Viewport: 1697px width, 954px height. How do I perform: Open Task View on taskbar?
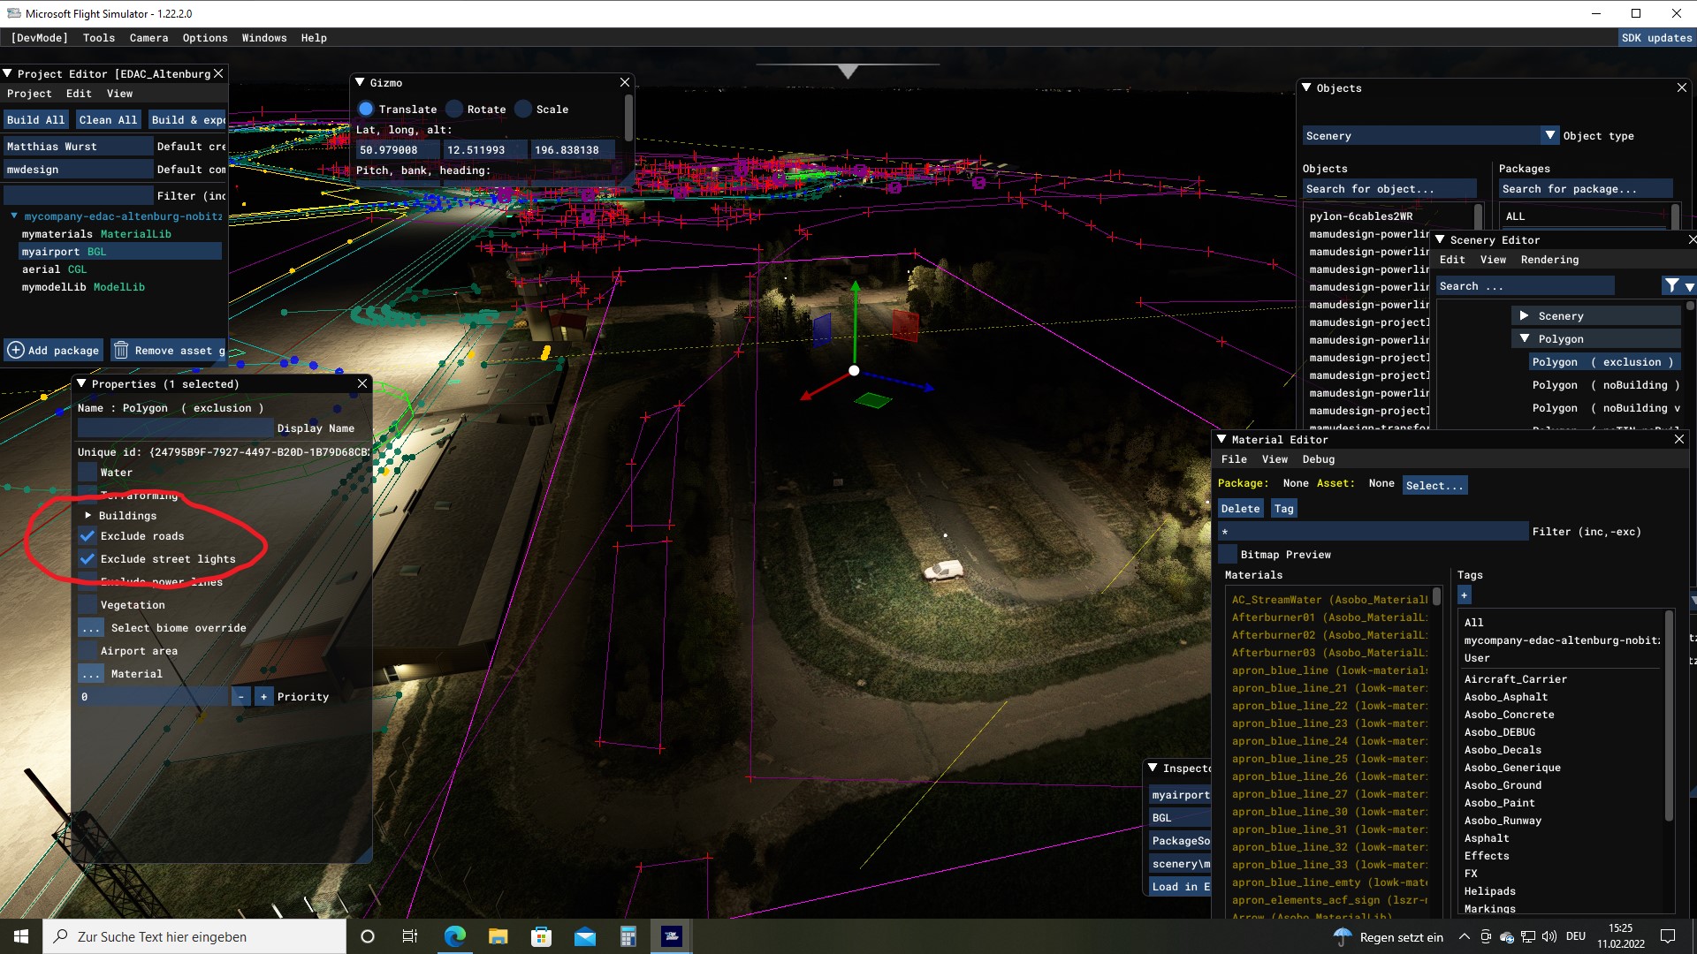[x=410, y=936]
